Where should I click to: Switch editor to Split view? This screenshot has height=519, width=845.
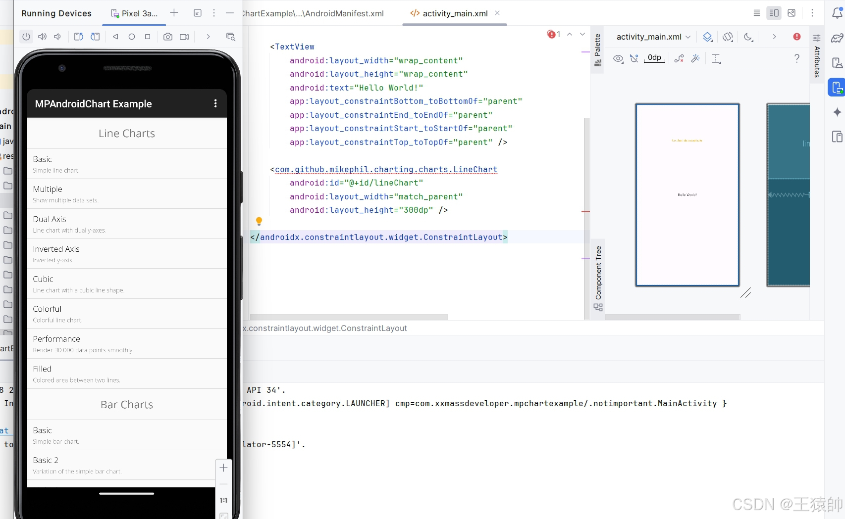[x=774, y=13]
